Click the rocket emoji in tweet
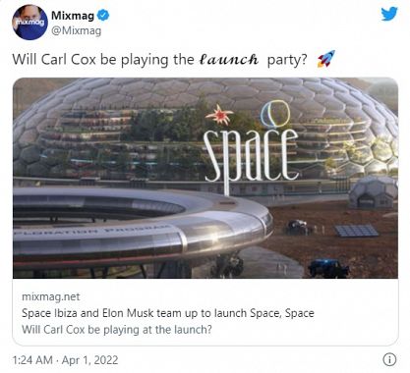 [x=326, y=59]
